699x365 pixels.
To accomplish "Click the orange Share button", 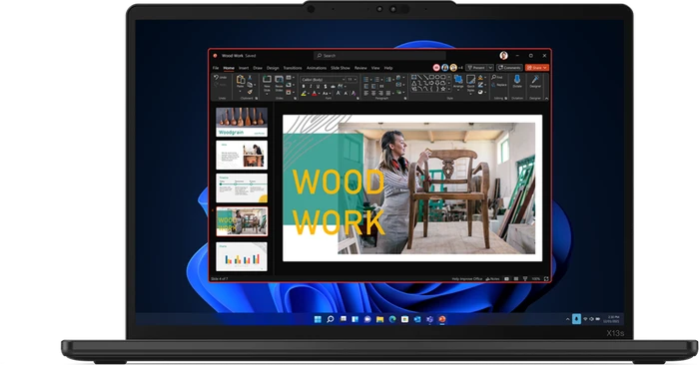I will [x=537, y=68].
